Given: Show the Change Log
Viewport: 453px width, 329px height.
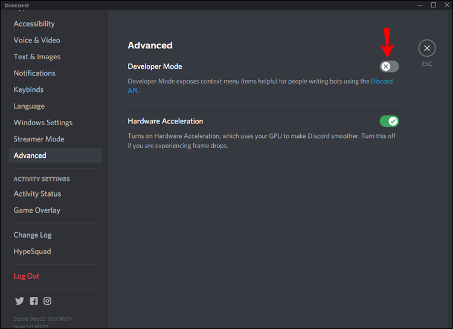Looking at the screenshot, I should (33, 235).
